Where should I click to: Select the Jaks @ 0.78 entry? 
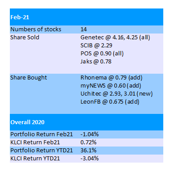[96, 62]
